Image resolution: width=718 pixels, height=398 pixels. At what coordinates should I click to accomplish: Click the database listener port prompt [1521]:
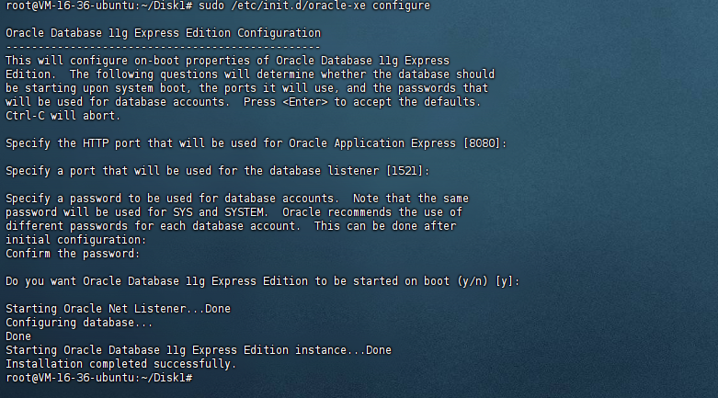pyautogui.click(x=218, y=171)
